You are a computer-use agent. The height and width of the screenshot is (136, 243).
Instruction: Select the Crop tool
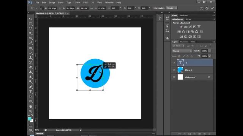(30, 38)
